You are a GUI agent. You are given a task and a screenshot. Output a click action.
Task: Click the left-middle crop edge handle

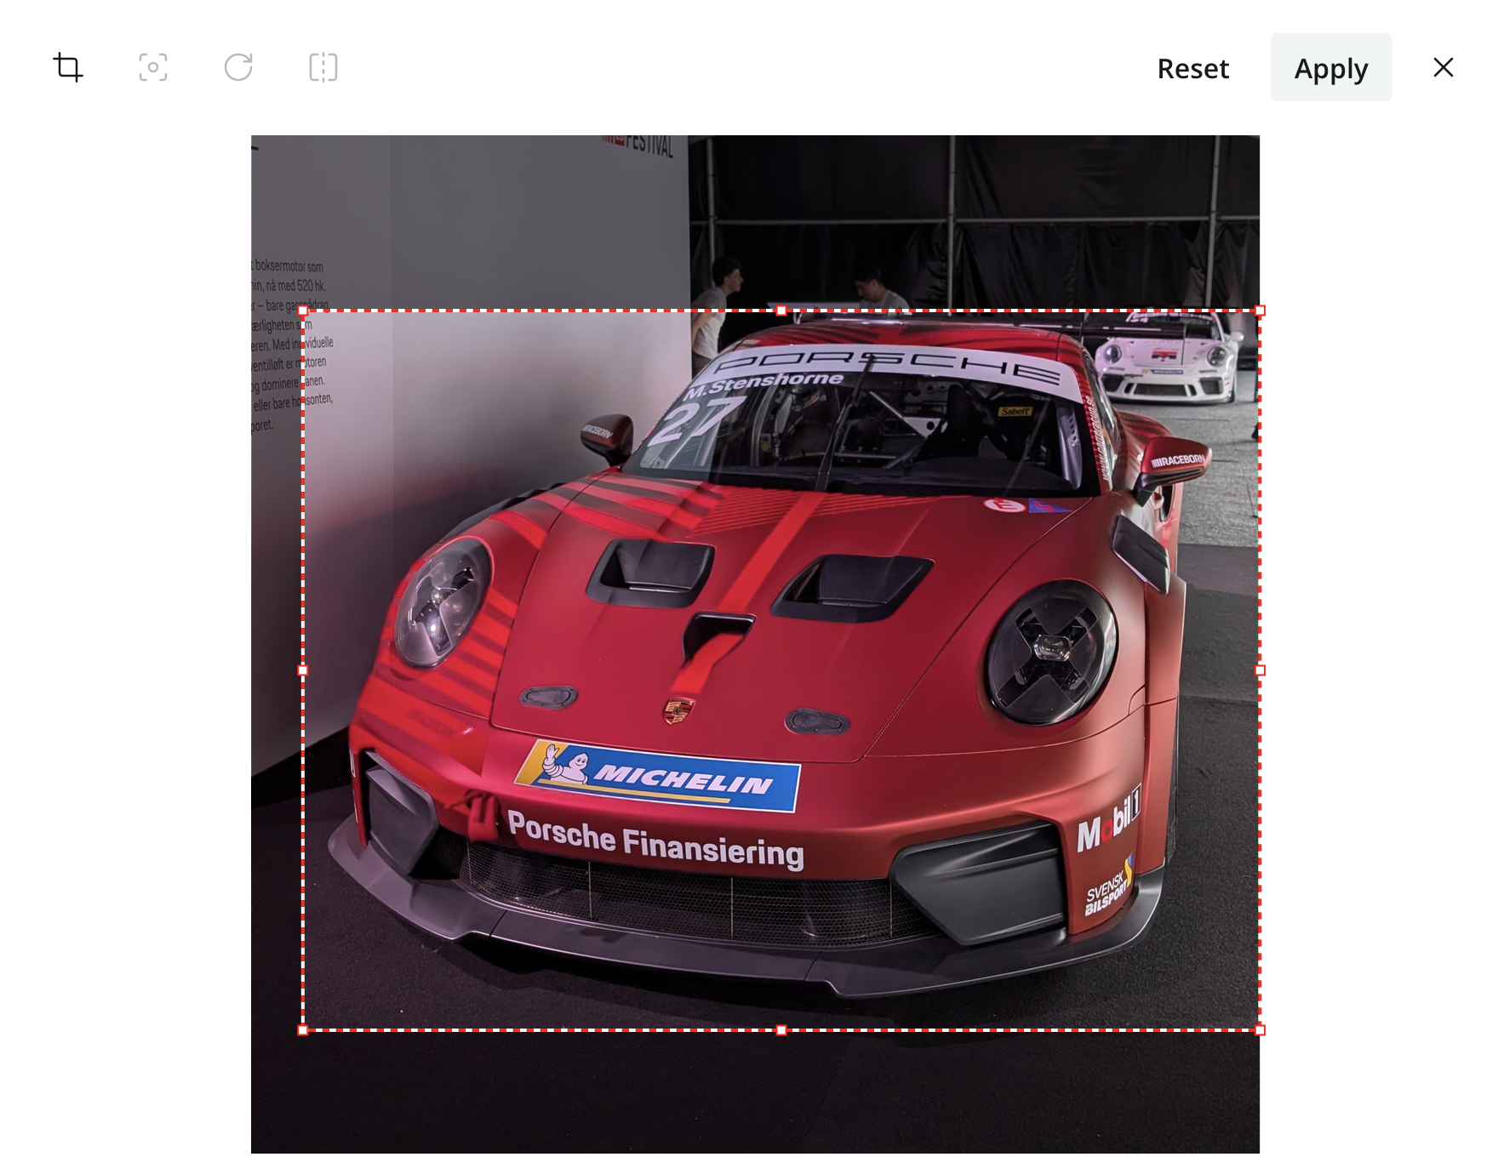[x=303, y=670]
